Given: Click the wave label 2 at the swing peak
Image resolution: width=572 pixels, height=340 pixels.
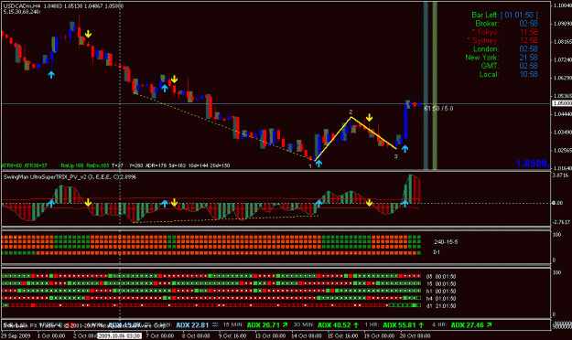Looking at the screenshot, I should point(351,112).
